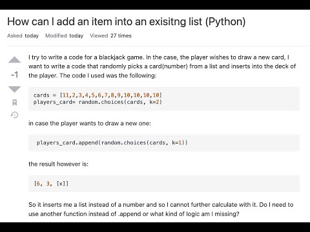This screenshot has height=232, width=310.
Task: Click the closing paragraph about .append
Action: (x=161, y=209)
